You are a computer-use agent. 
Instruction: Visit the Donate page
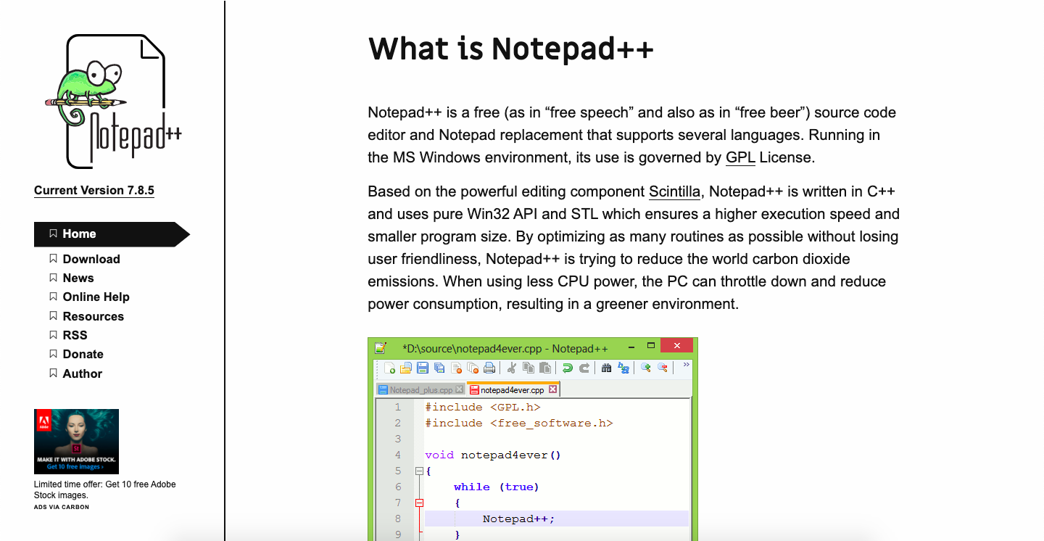[x=83, y=354]
